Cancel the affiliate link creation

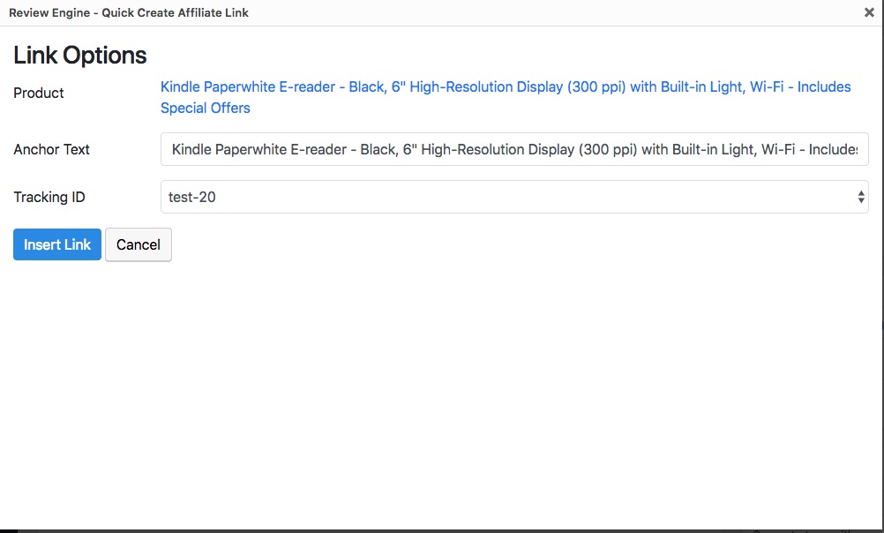(139, 244)
